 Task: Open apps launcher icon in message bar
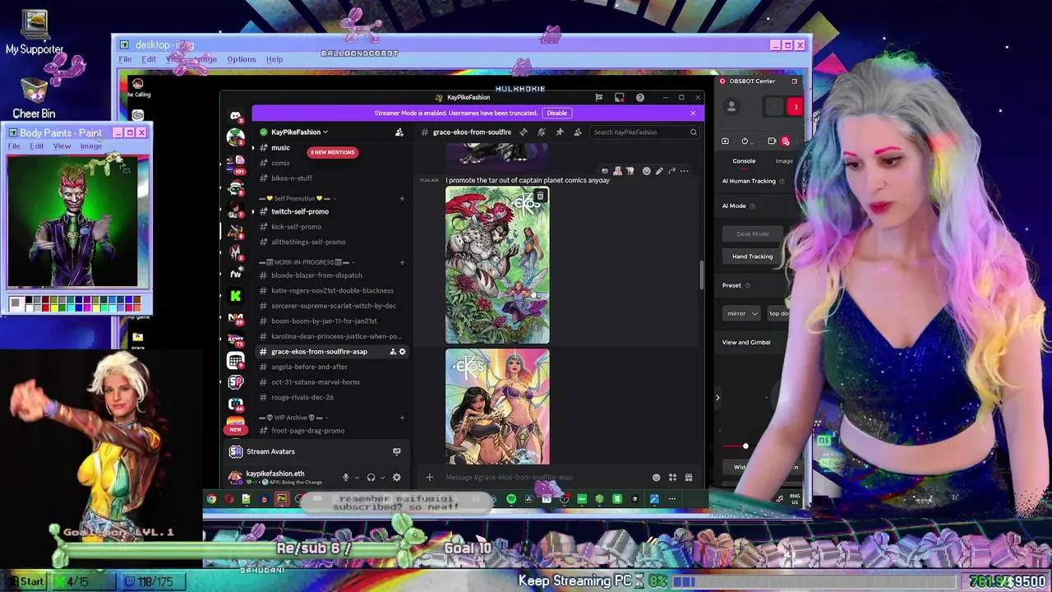pos(672,477)
